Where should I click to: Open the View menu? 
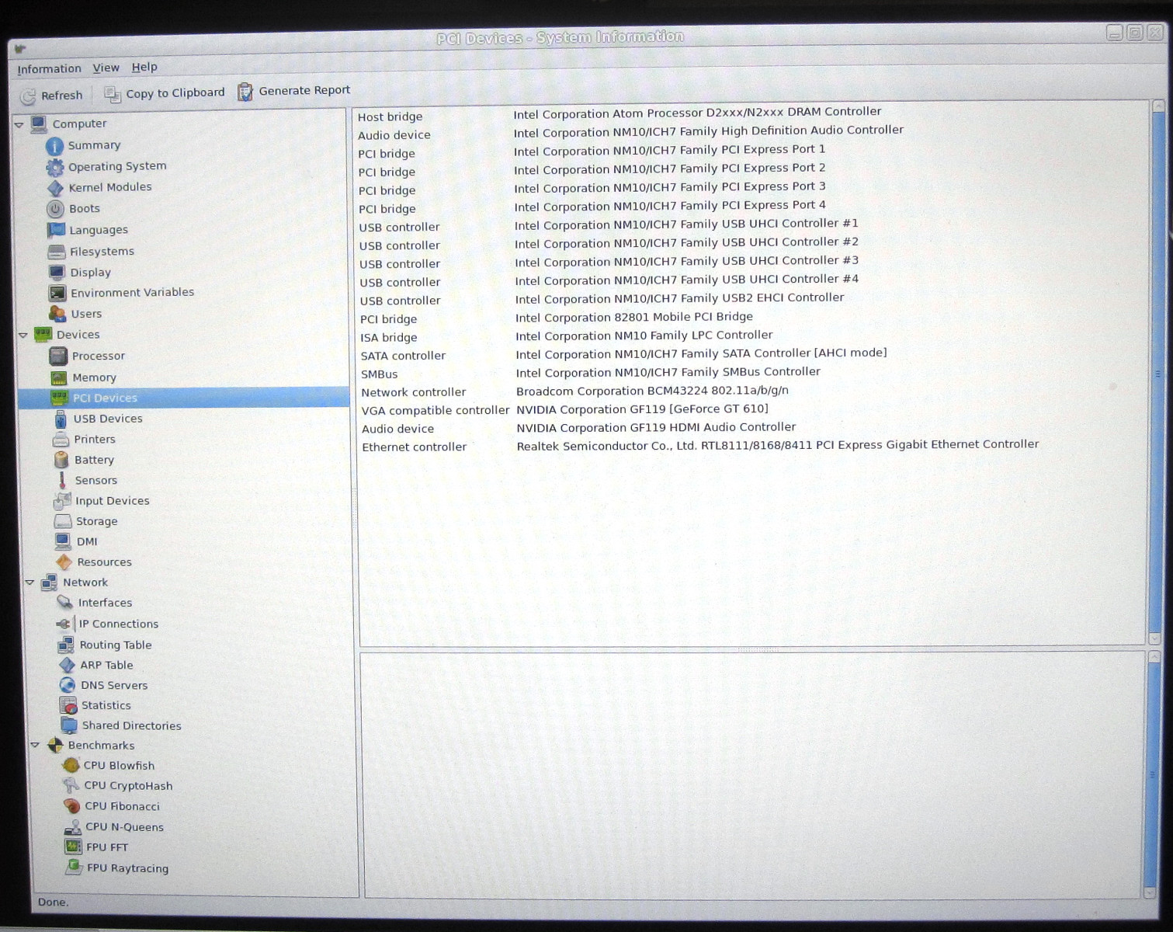tap(106, 68)
